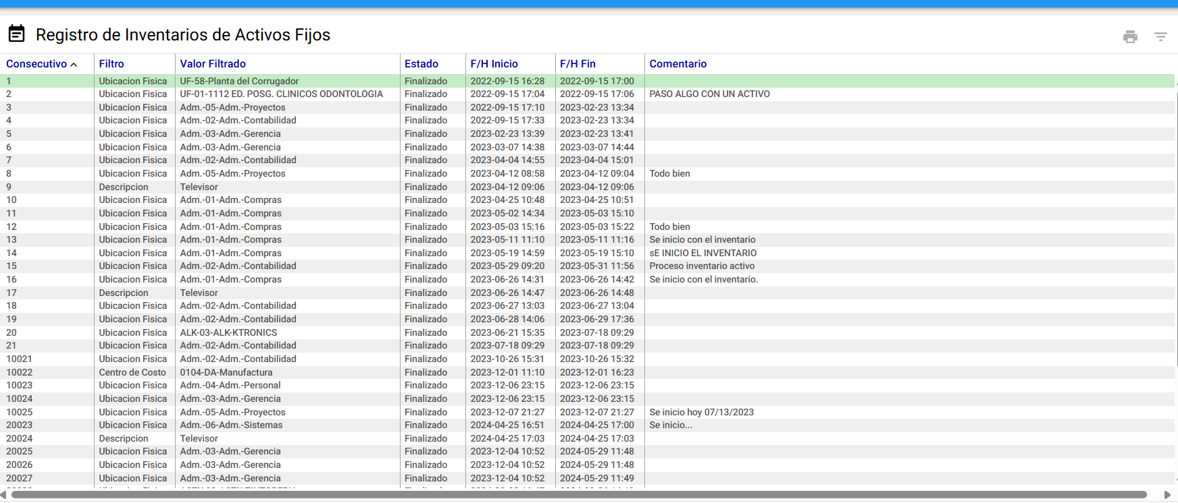Image resolution: width=1178 pixels, height=503 pixels.
Task: Select consecutivo 20026 cell
Action: [x=20, y=465]
